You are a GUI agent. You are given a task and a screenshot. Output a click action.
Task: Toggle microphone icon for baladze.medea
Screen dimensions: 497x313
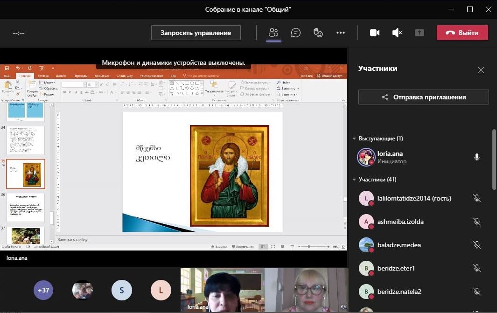click(477, 244)
